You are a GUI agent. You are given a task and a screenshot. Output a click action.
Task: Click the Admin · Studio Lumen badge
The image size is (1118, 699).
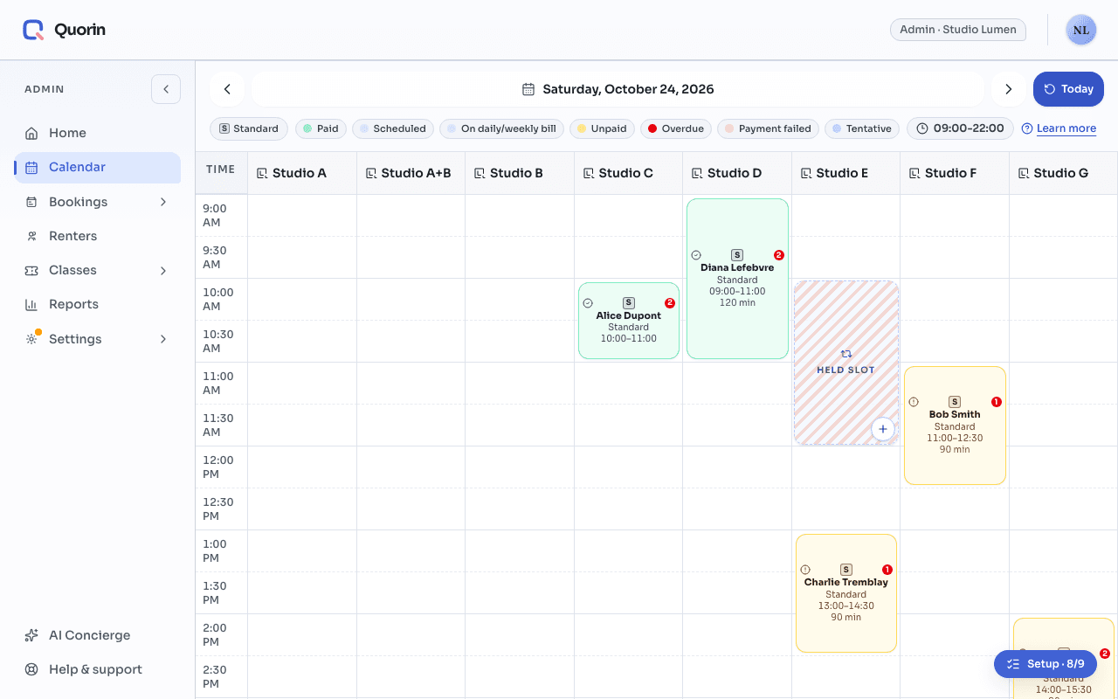click(958, 30)
